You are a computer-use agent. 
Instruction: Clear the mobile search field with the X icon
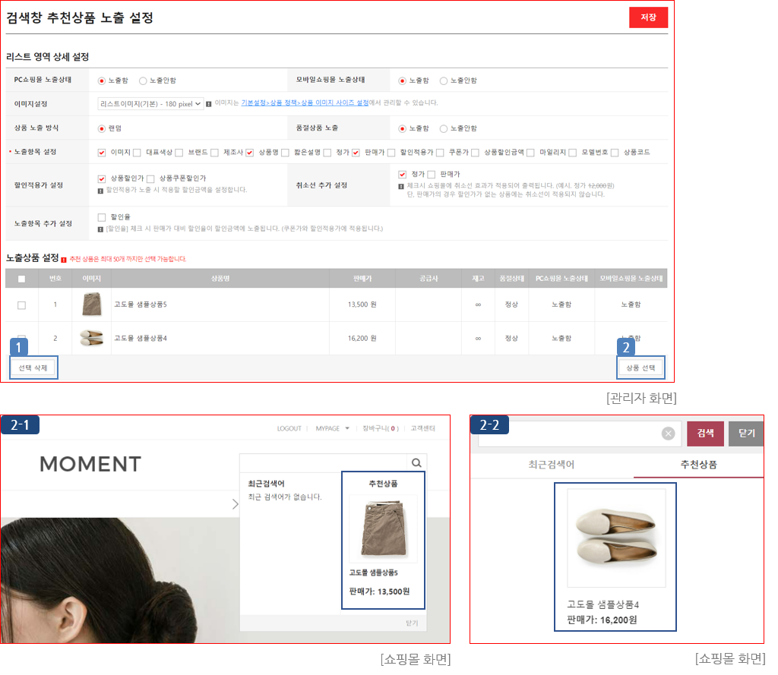coord(668,434)
